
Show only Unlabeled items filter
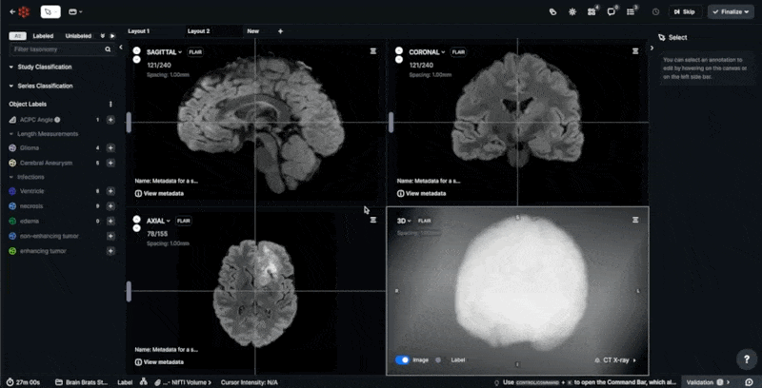[x=78, y=35]
